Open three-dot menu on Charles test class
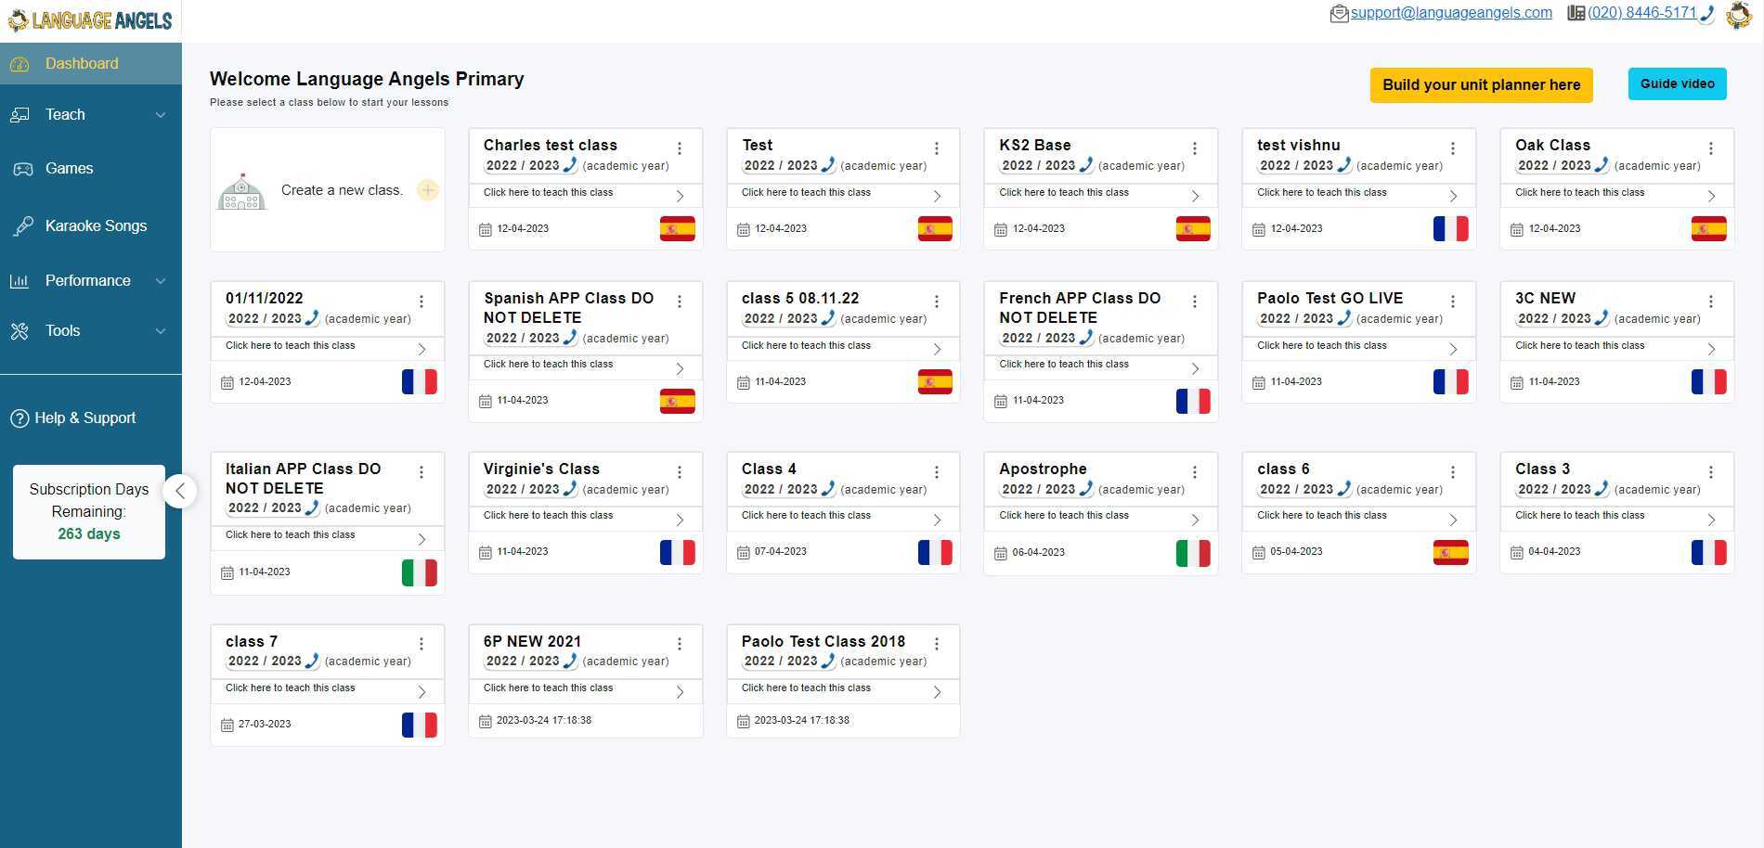 [680, 148]
